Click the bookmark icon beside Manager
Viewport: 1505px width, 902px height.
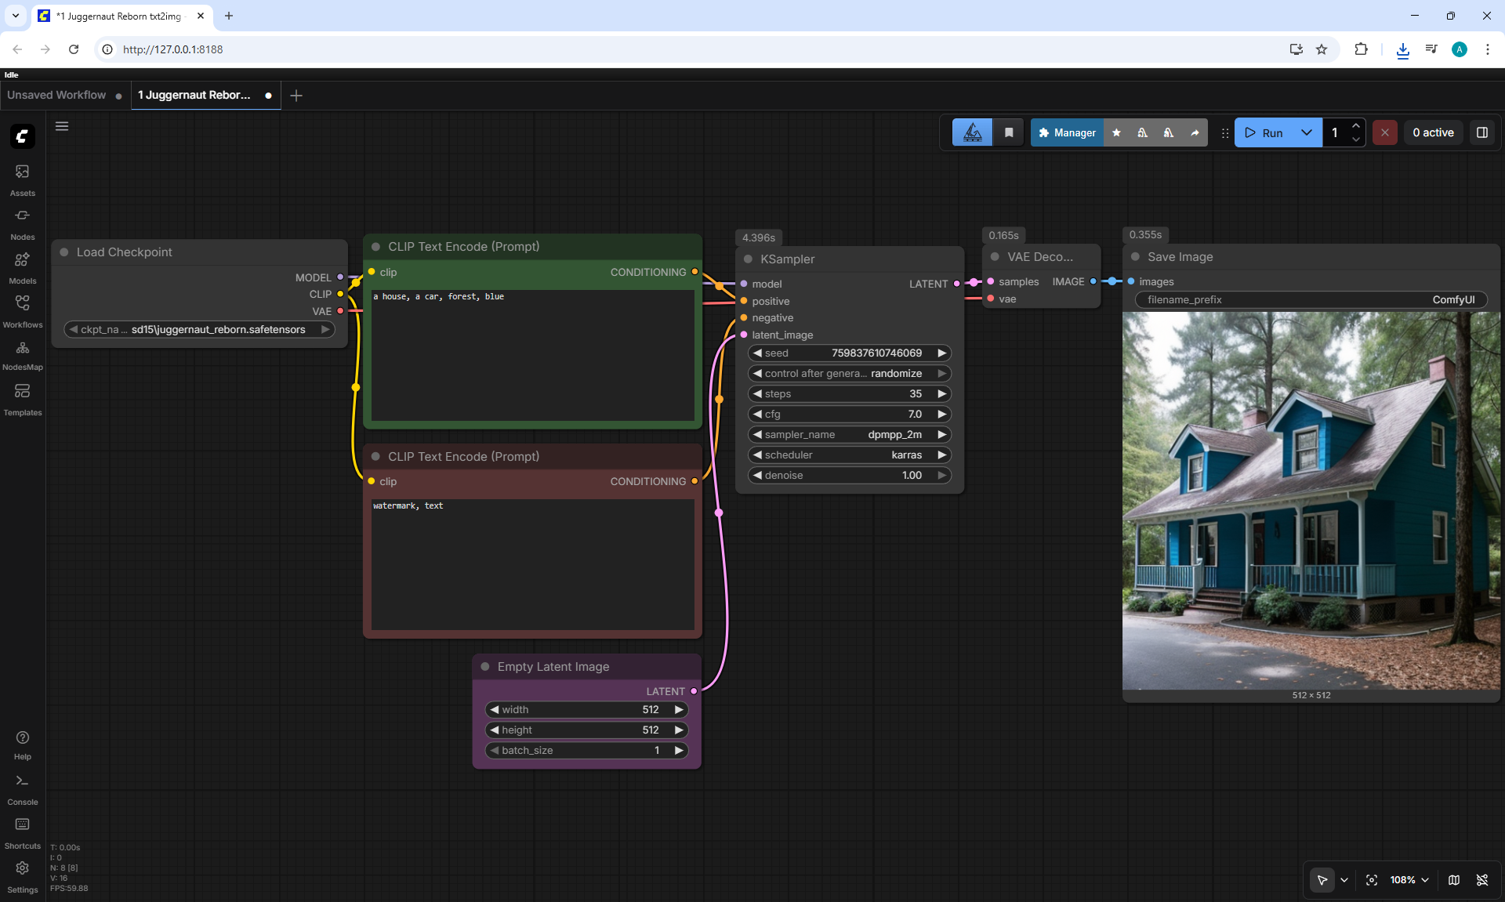[x=1009, y=132]
